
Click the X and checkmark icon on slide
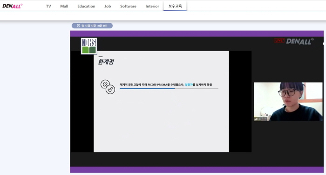point(108,87)
